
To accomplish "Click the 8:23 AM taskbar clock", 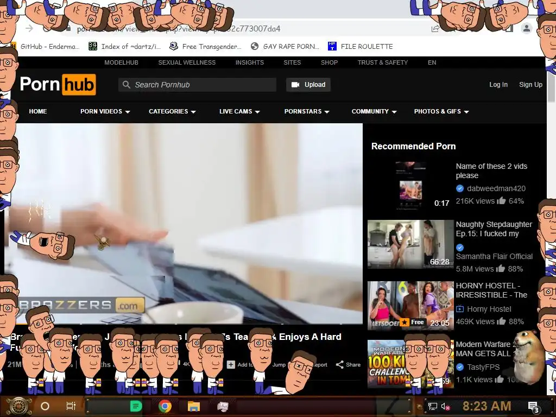I will coord(486,406).
